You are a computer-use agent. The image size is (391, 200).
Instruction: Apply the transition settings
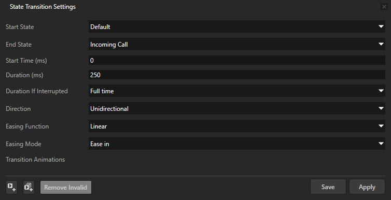367,187
